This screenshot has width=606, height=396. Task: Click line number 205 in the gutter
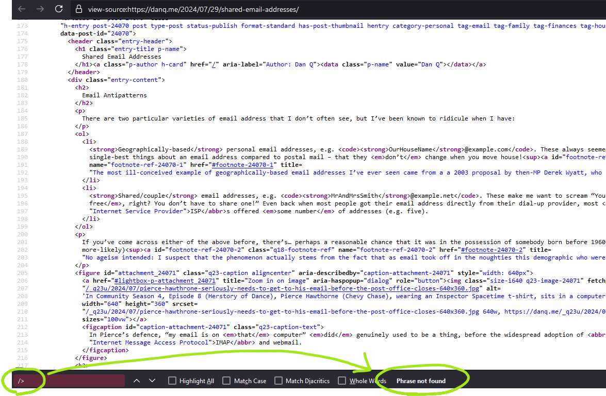pyautogui.click(x=23, y=273)
